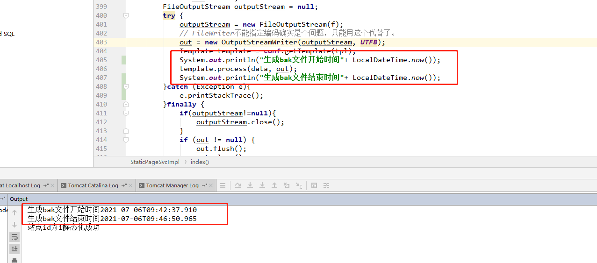Collapse the finally block fold at line 410
Screen dimensions: 597x263
[126, 104]
